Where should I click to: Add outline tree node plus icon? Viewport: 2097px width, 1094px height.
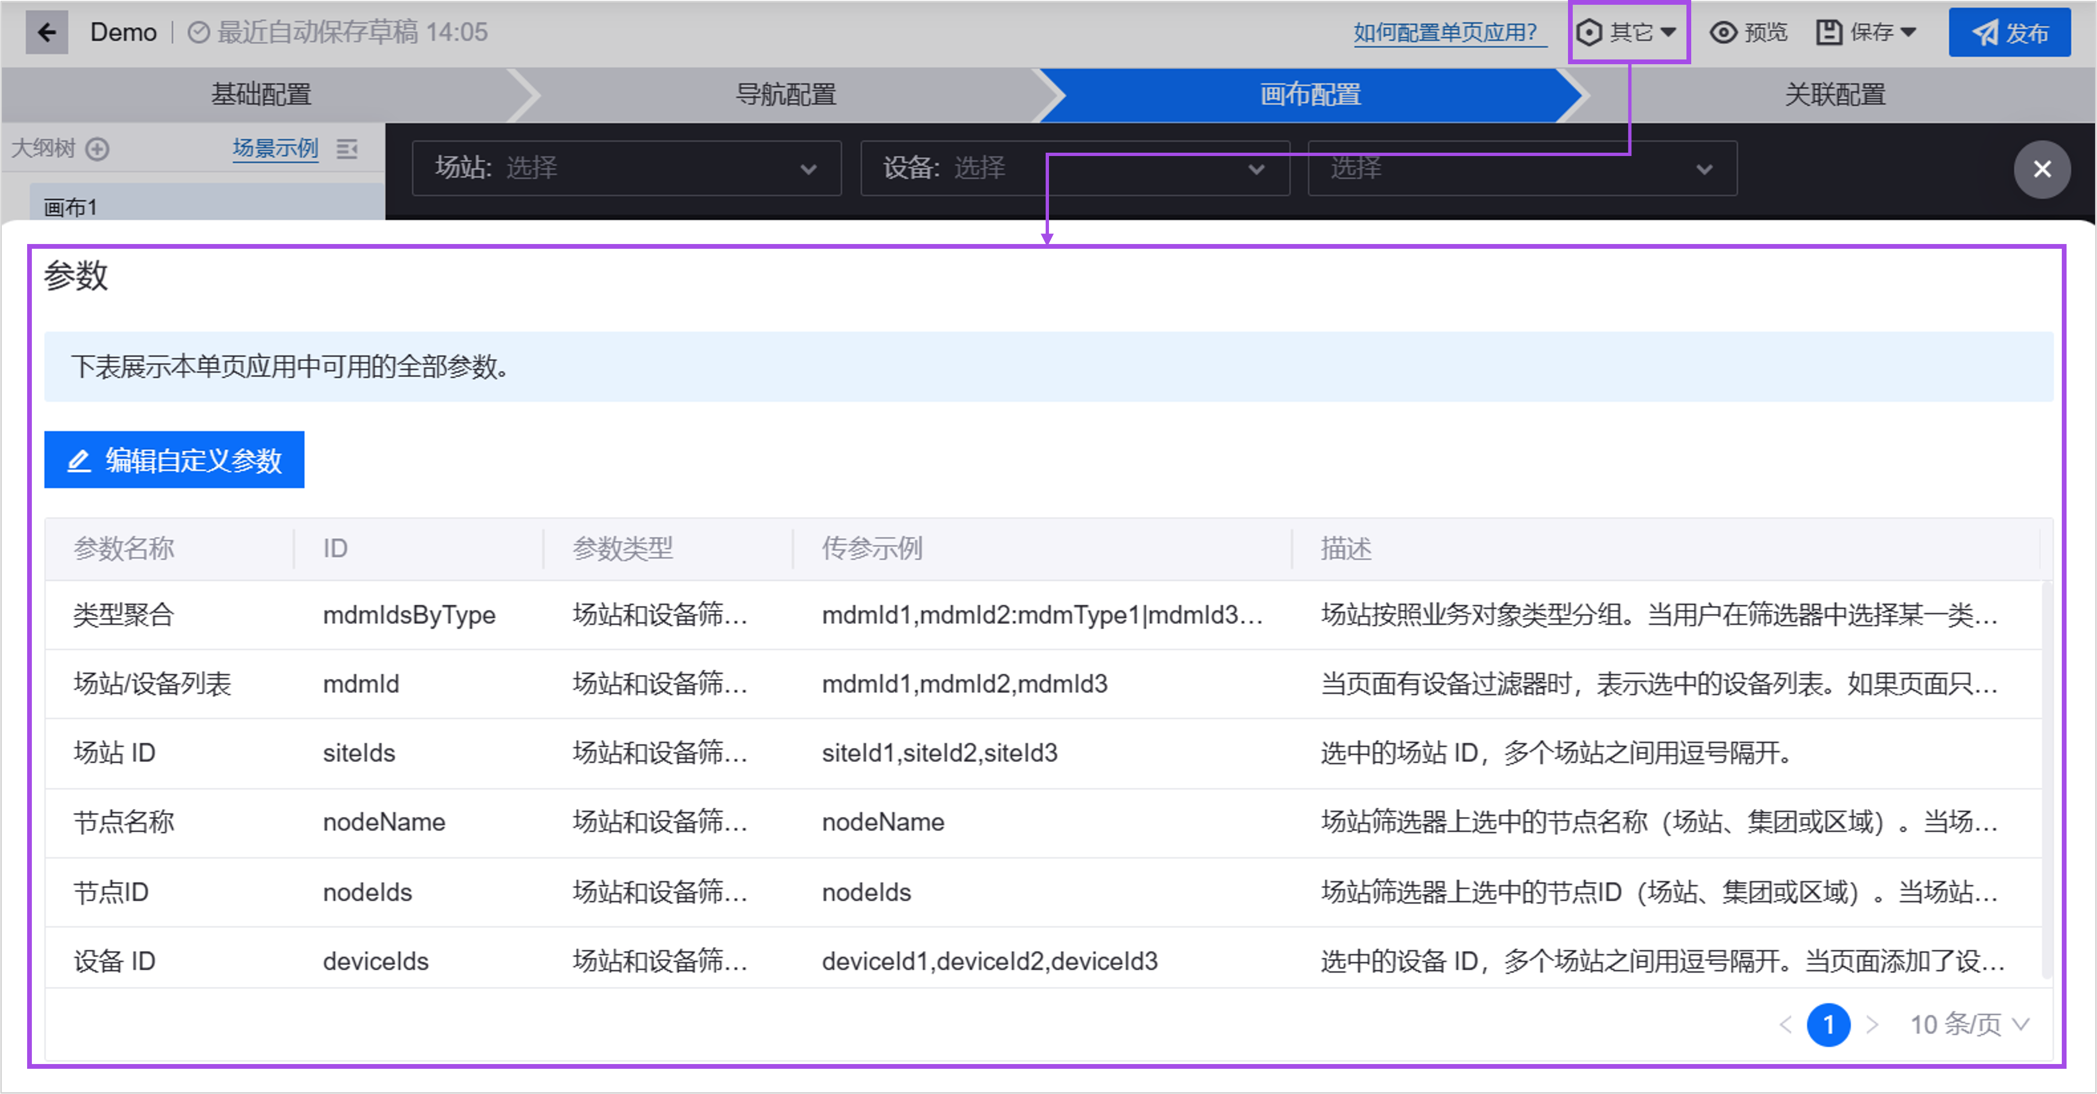[x=98, y=149]
